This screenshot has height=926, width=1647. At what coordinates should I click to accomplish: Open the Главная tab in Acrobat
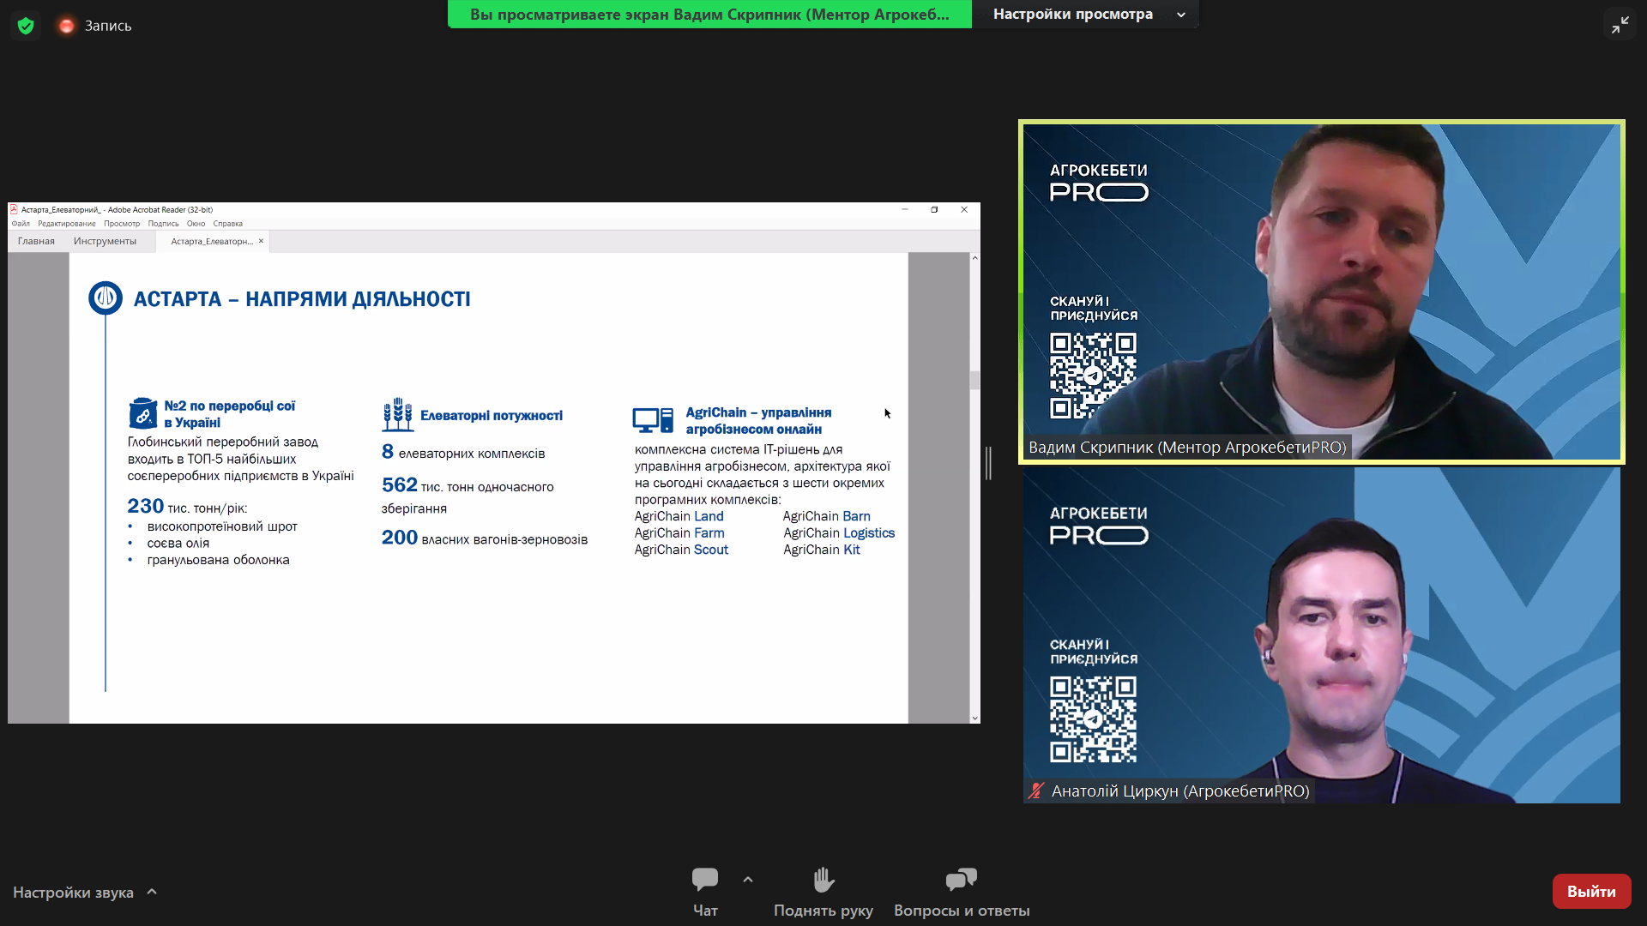[x=36, y=241]
